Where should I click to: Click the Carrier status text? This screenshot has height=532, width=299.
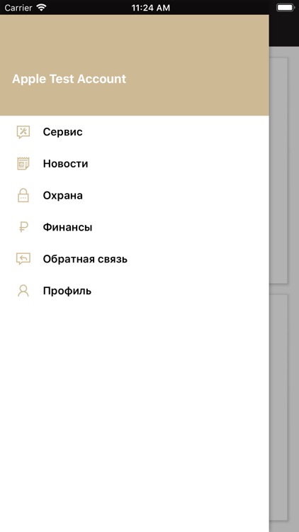(18, 8)
